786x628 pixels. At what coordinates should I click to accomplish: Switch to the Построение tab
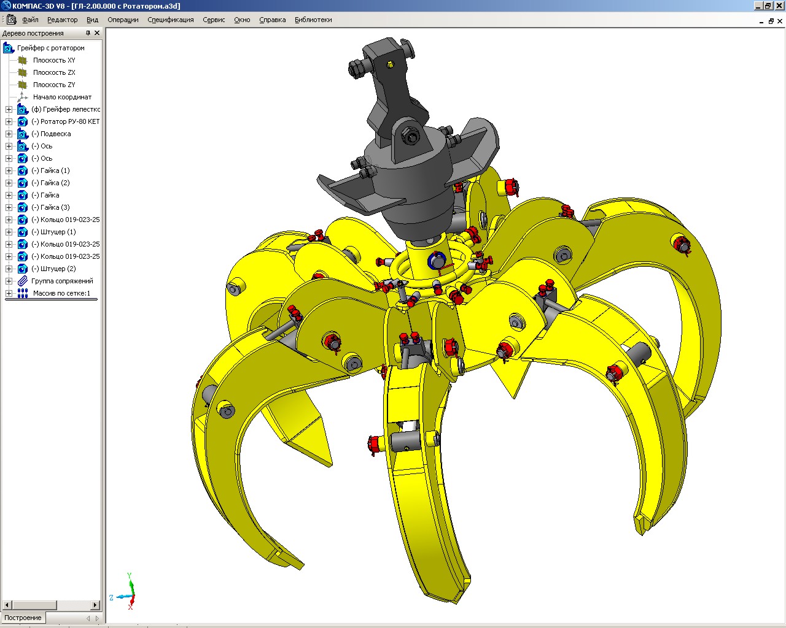[23, 618]
